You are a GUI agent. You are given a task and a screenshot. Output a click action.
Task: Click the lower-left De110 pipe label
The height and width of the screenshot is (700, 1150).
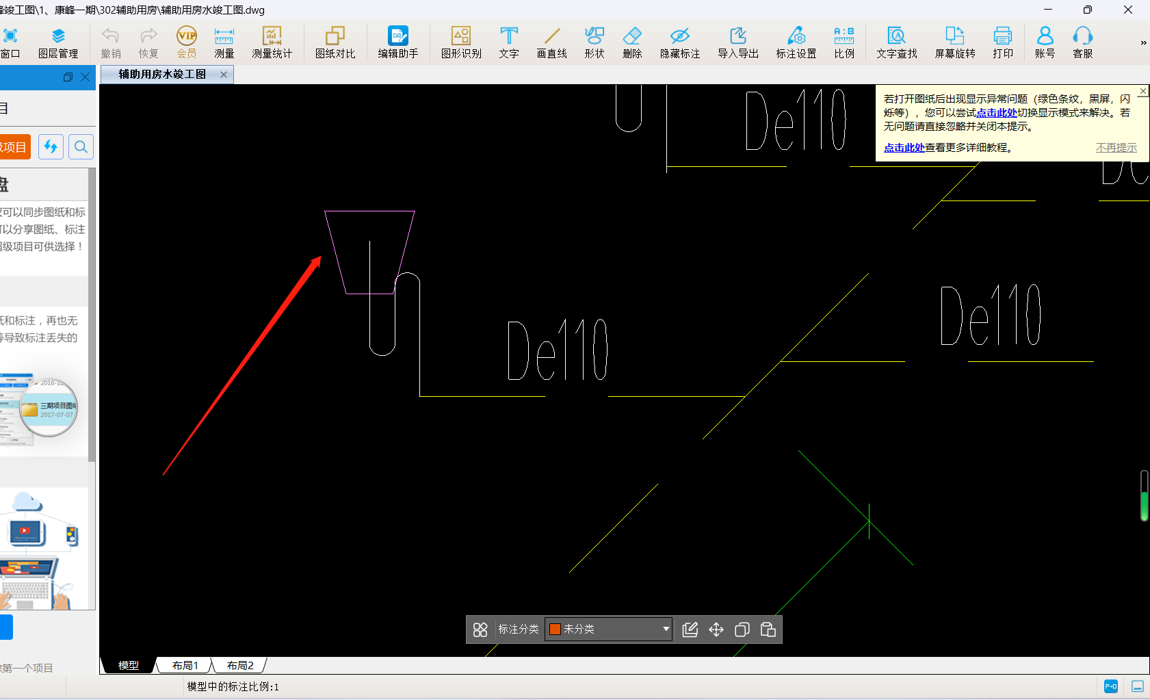tap(558, 349)
